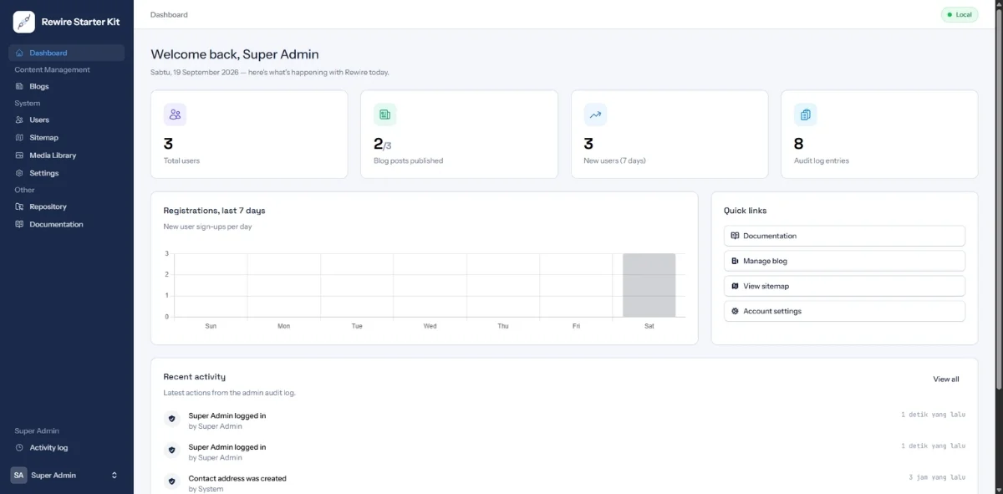Viewport: 1003px width, 494px height.
Task: Click the Saturday bar in registrations chart
Action: click(649, 285)
